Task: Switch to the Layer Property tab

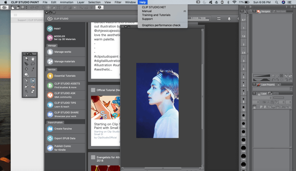Action: click(x=266, y=85)
